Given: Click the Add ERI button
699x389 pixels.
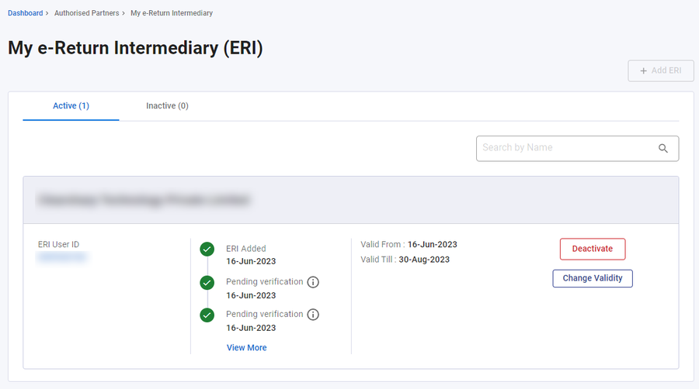Looking at the screenshot, I should click(x=661, y=71).
